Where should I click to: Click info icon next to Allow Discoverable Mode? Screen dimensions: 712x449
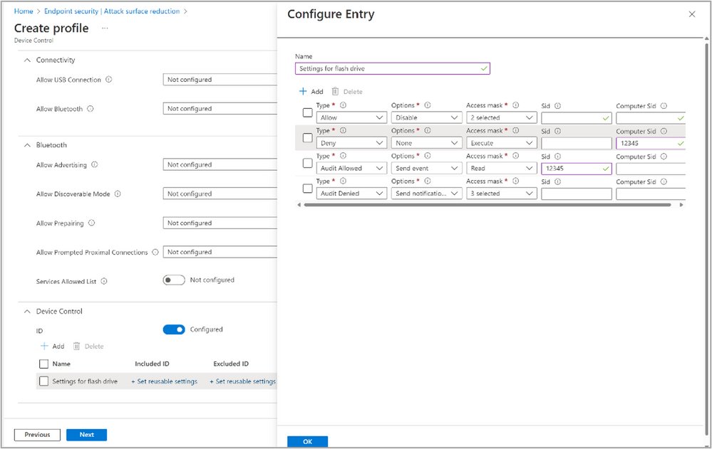(118, 194)
